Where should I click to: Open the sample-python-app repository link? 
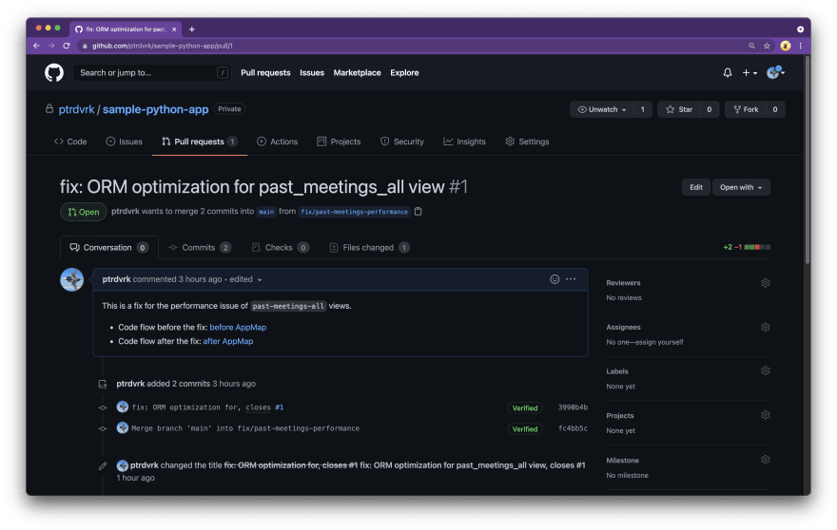coord(155,109)
